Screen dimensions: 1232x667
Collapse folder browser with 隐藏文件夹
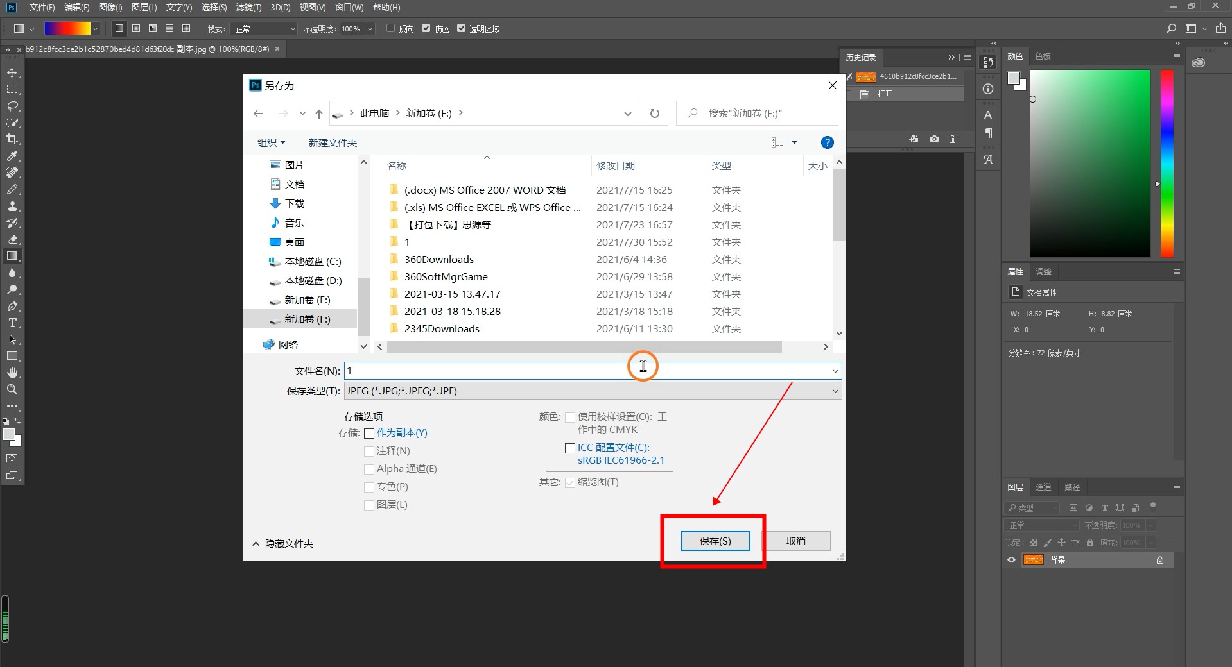282,543
